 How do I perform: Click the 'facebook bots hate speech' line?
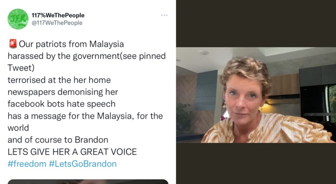click(61, 104)
